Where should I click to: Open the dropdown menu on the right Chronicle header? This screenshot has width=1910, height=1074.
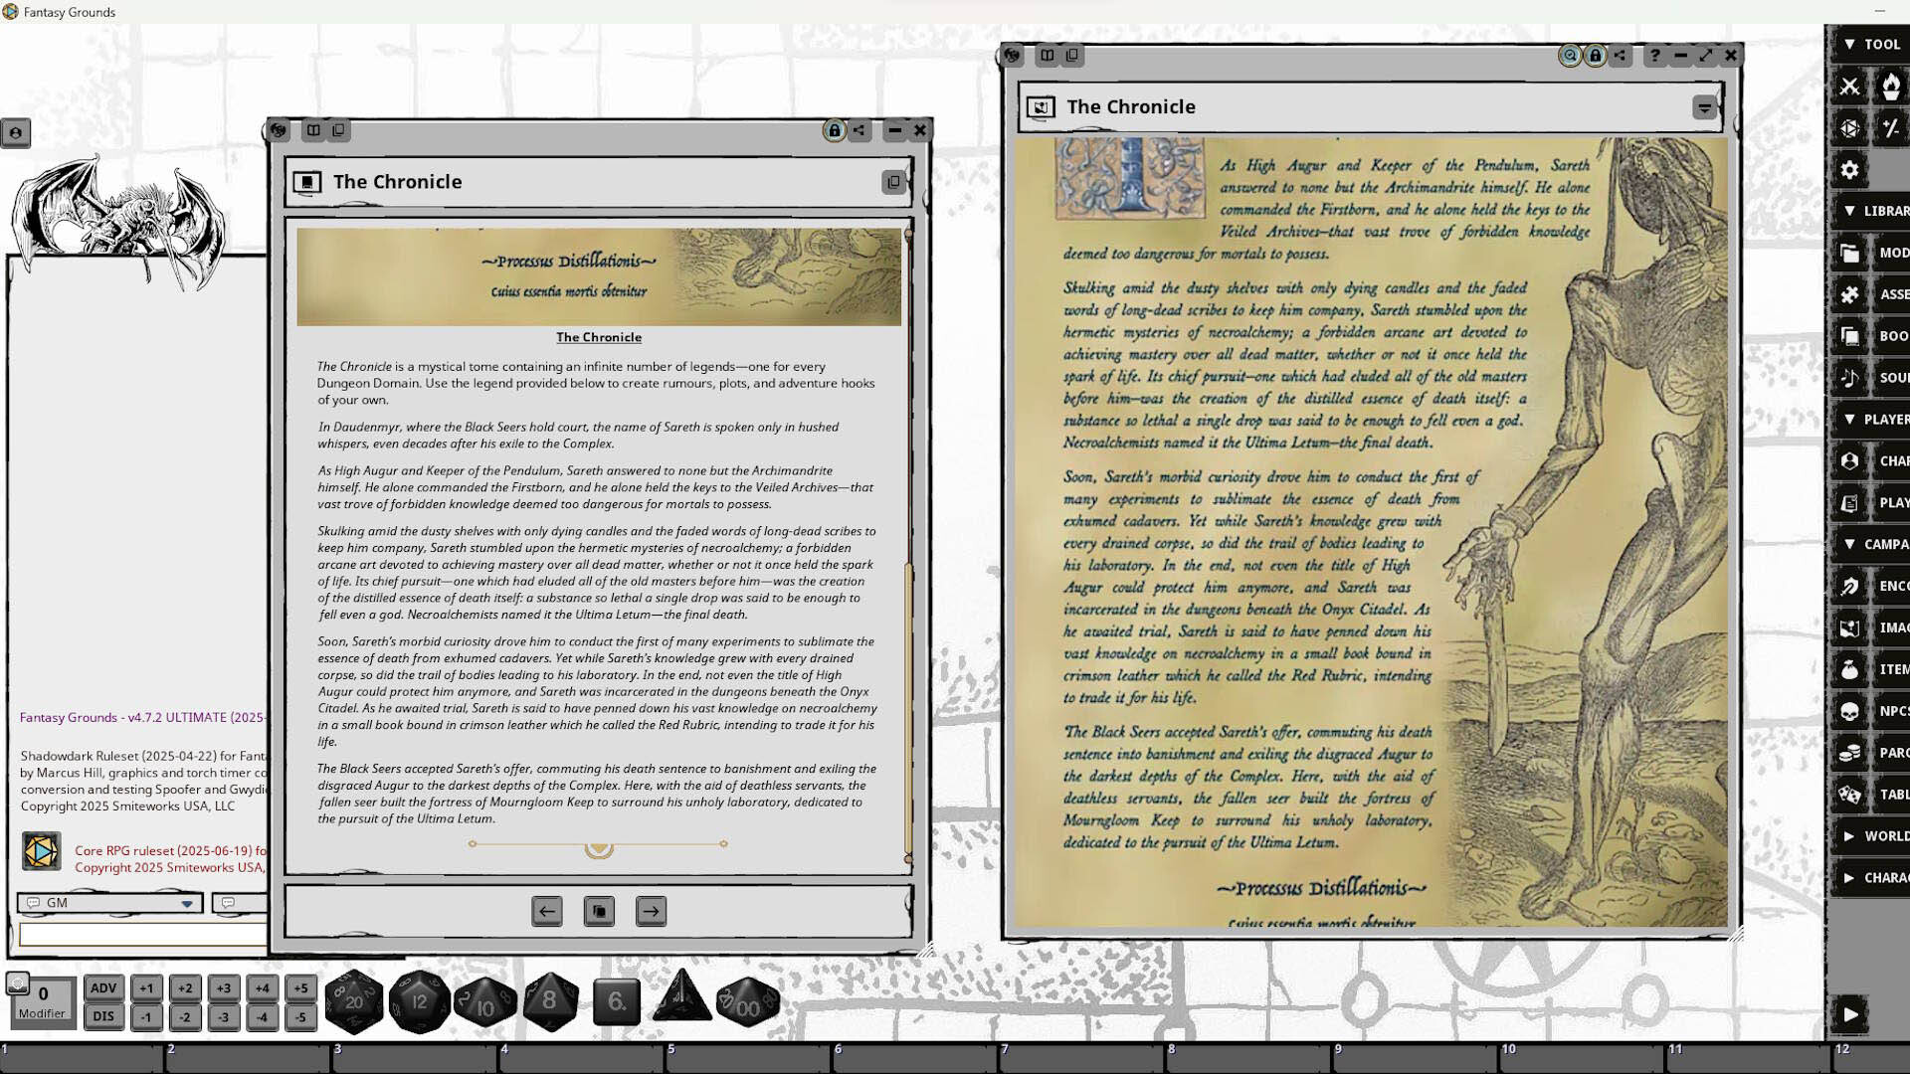pos(1705,106)
